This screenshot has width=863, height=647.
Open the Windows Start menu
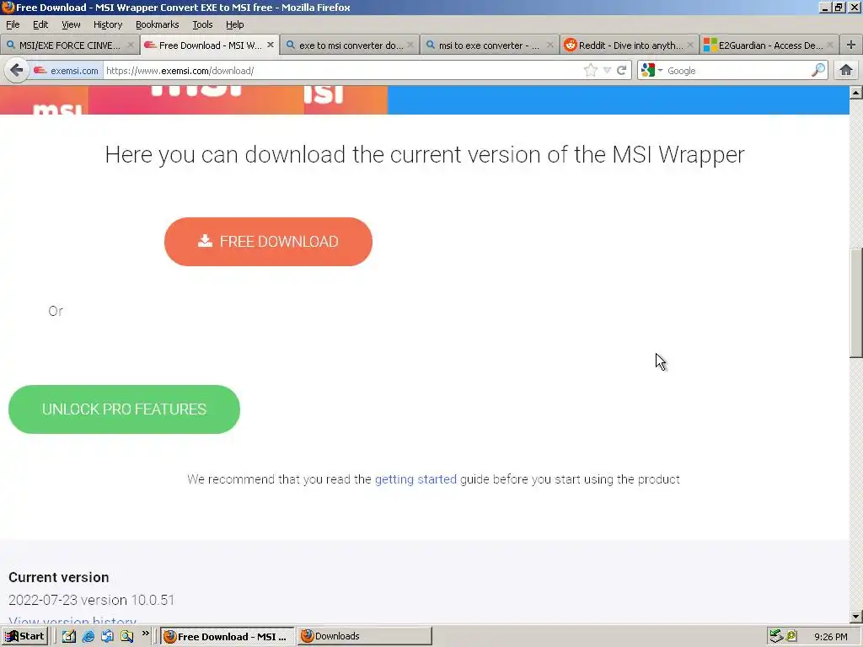pos(24,636)
